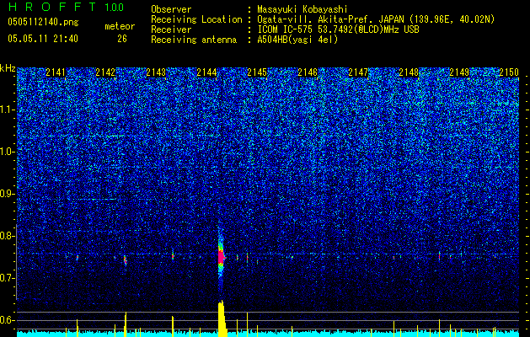Click the "Receiving Location" label
Image resolution: width=530 pixels, height=337 pixels.
point(196,19)
